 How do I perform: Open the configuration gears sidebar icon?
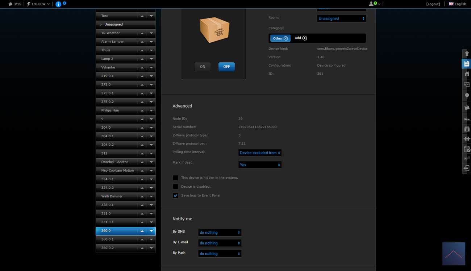[x=467, y=159]
